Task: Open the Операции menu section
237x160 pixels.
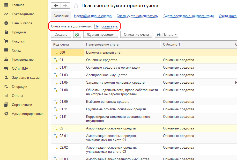Action: click(x=19, y=87)
